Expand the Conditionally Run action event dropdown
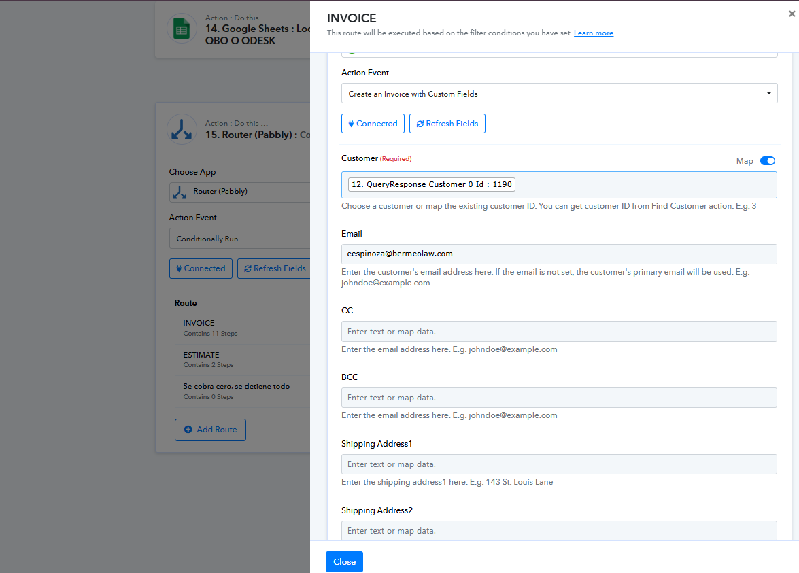The image size is (799, 573). pyautogui.click(x=239, y=239)
